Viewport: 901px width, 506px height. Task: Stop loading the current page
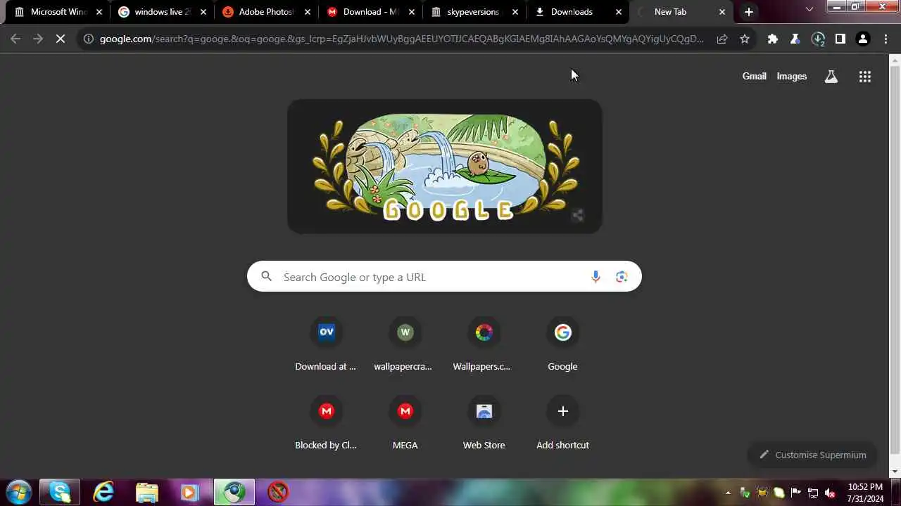pos(61,39)
